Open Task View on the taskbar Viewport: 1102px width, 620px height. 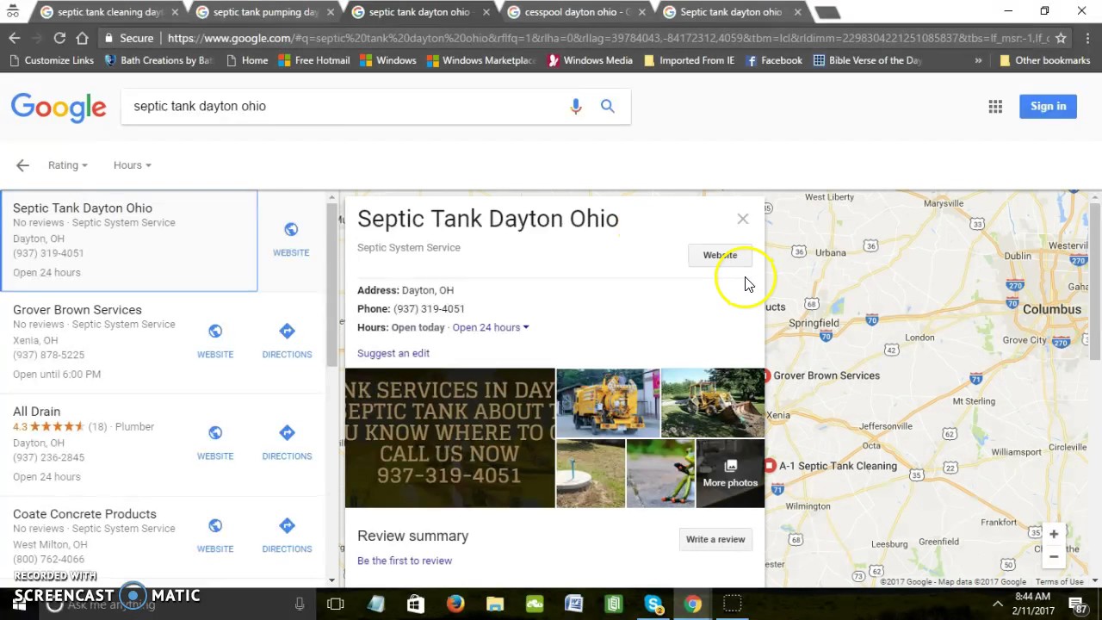pyautogui.click(x=336, y=604)
